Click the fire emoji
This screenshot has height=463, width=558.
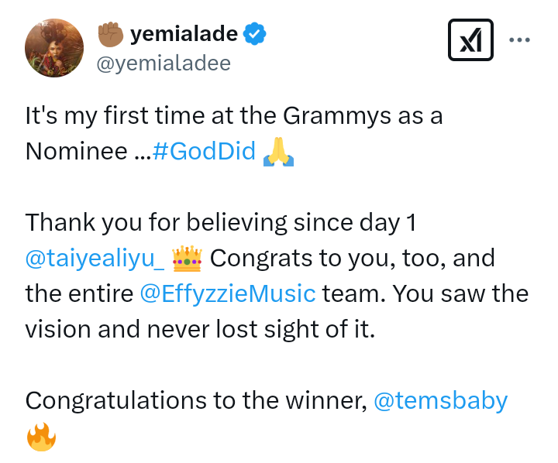coord(41,437)
